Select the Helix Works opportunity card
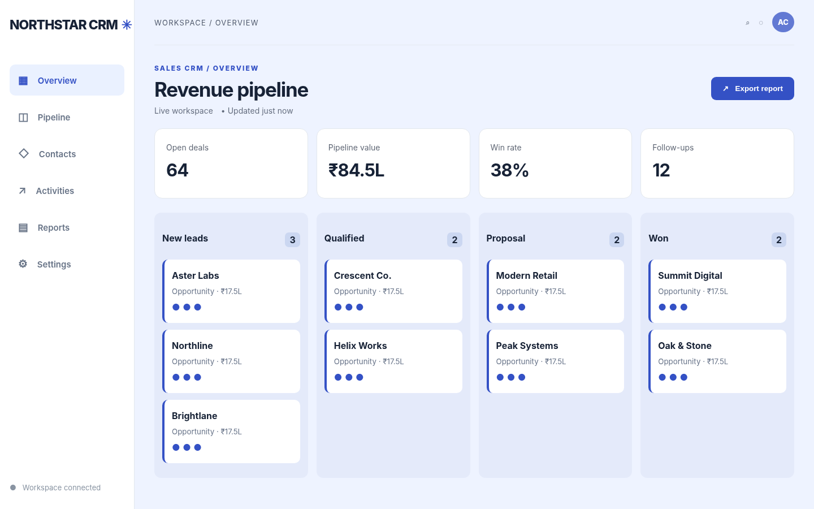814x509 pixels. tap(393, 361)
